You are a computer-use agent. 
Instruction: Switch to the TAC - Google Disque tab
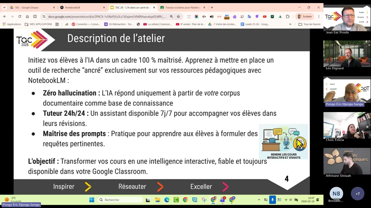point(32,8)
